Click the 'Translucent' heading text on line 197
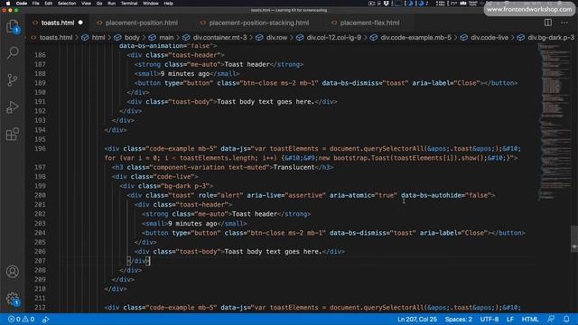 click(x=294, y=167)
